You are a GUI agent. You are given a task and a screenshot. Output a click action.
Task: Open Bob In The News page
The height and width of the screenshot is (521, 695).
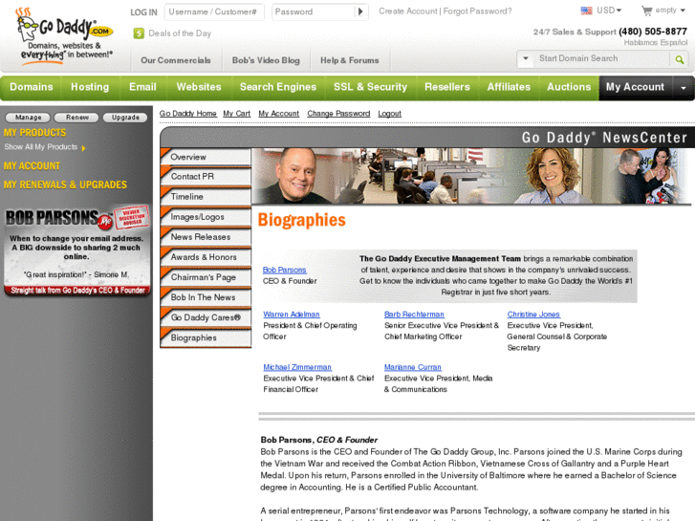[206, 297]
